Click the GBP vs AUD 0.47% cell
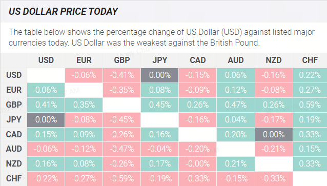327x186 pixels. coord(236,105)
